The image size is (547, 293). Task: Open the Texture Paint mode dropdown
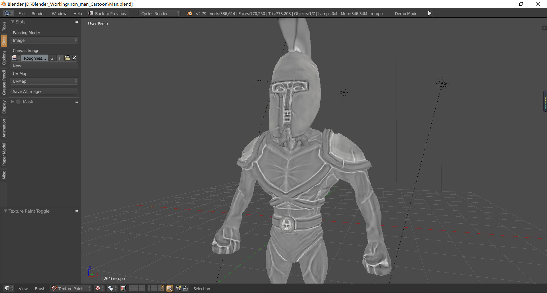point(70,288)
